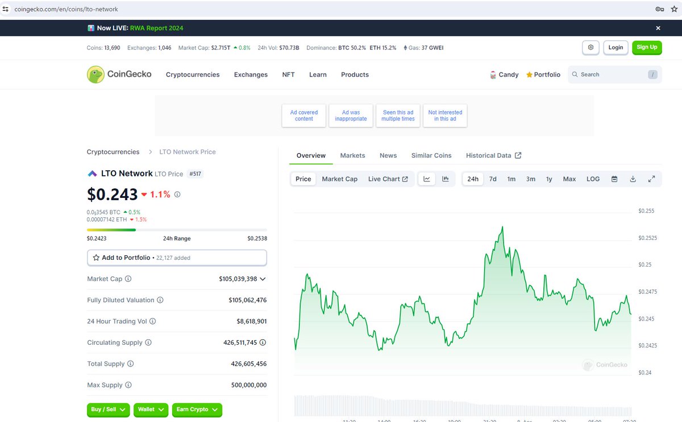Click the Login button
The width and height of the screenshot is (682, 422).
coord(616,48)
